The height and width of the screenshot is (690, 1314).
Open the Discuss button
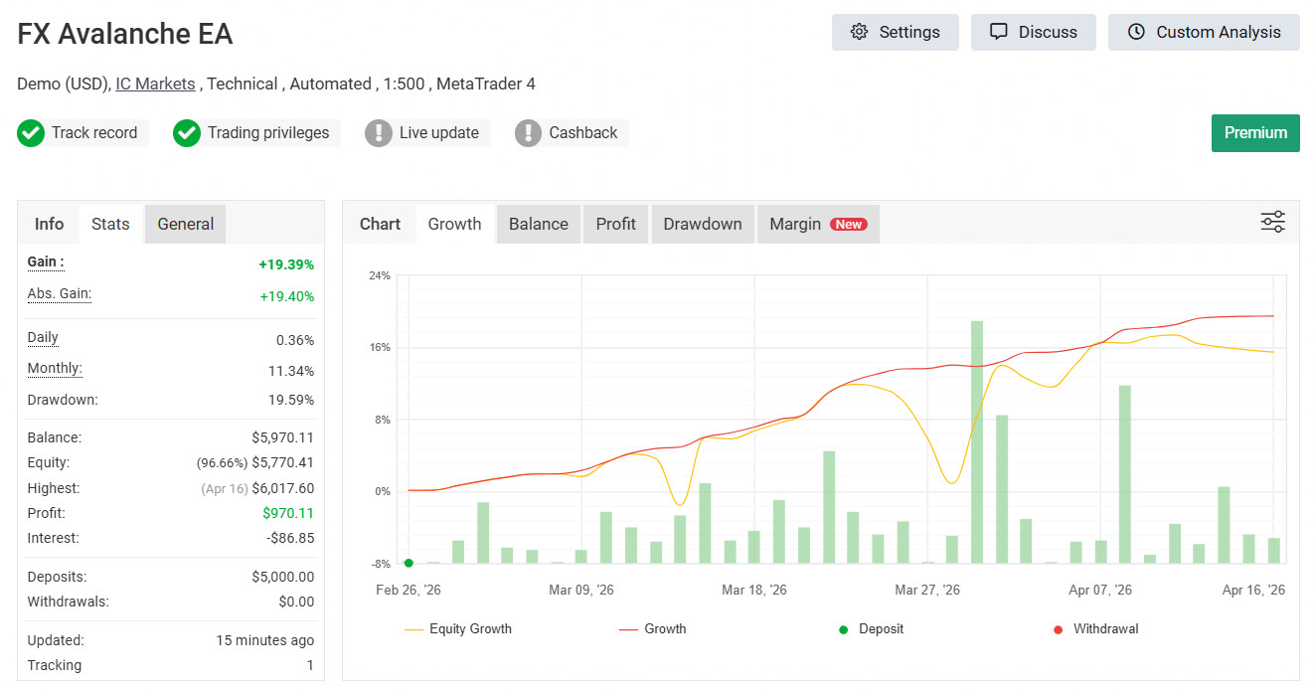click(x=1033, y=32)
